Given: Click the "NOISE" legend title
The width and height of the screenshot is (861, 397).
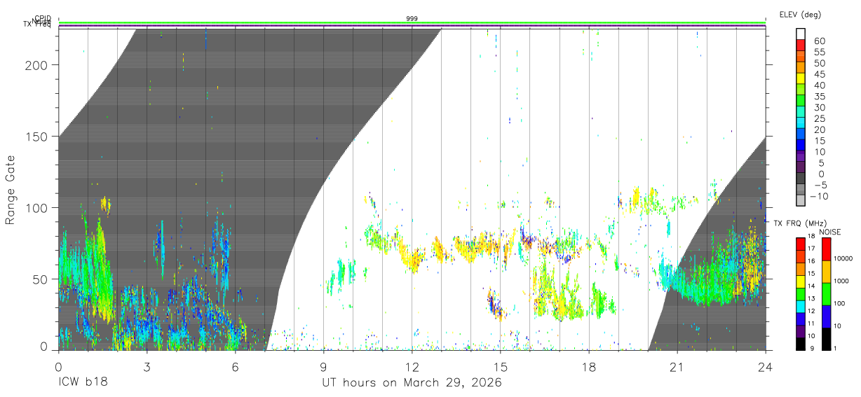Looking at the screenshot, I should click(x=830, y=232).
